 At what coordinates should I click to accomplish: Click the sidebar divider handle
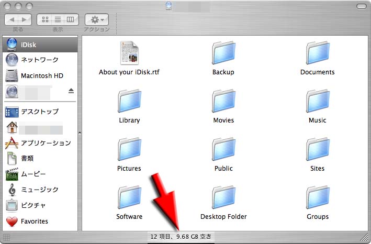click(x=80, y=133)
